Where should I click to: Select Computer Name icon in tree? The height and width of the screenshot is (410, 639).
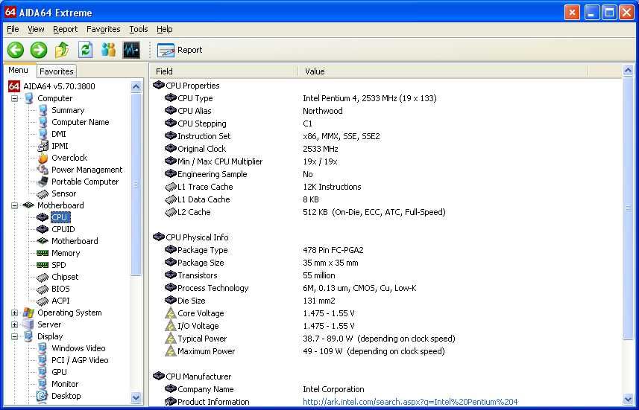(x=43, y=122)
